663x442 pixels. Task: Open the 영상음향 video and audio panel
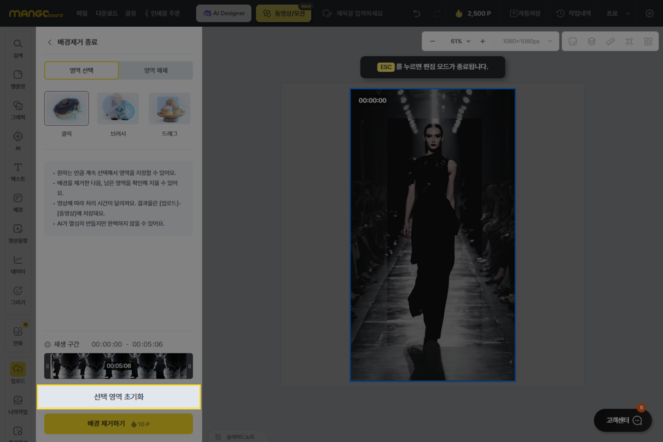(x=18, y=233)
